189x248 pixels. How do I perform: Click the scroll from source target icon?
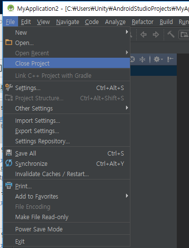tap(132, 59)
